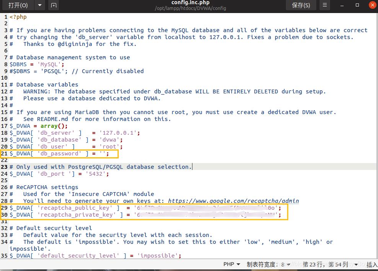378x271 pixels.
Task: Open the PHP language selector dropdown
Action: tap(231, 264)
